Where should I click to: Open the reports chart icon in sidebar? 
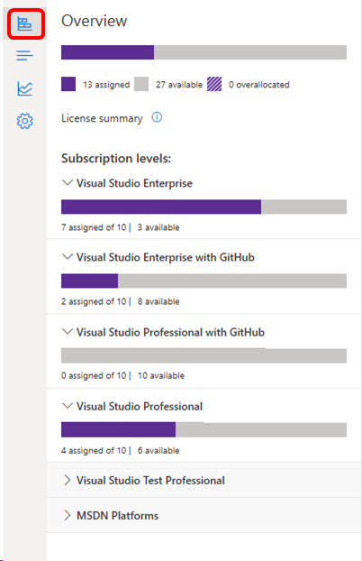point(24,88)
